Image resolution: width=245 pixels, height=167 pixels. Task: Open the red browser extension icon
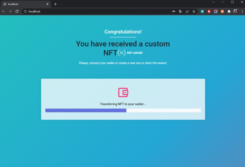pos(209,11)
